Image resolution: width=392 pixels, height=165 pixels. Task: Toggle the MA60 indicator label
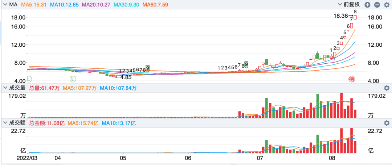click(158, 5)
